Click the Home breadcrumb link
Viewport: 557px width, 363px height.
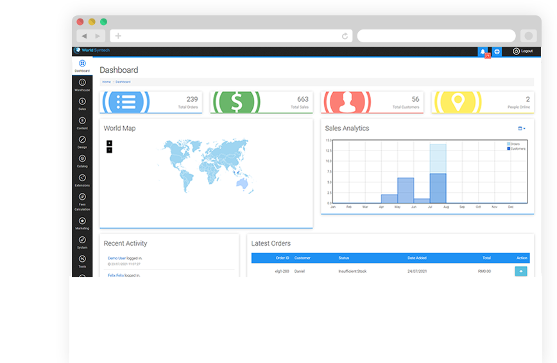[x=106, y=82]
